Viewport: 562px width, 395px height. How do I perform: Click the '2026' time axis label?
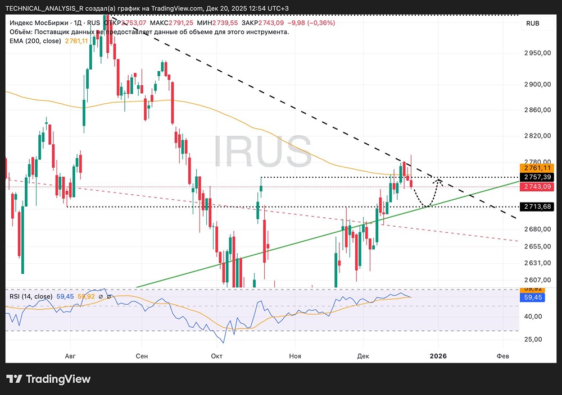[x=438, y=356]
